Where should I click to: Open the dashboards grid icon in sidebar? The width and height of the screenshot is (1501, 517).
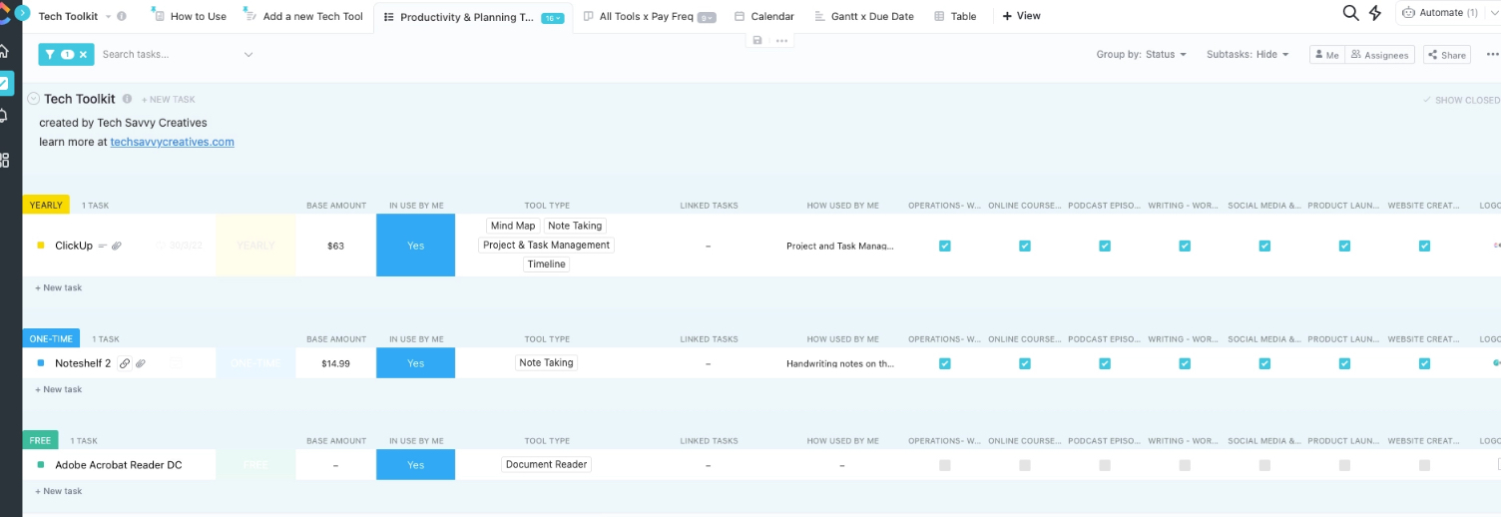[4, 160]
